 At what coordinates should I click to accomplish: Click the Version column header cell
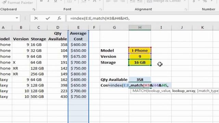tap(21, 39)
